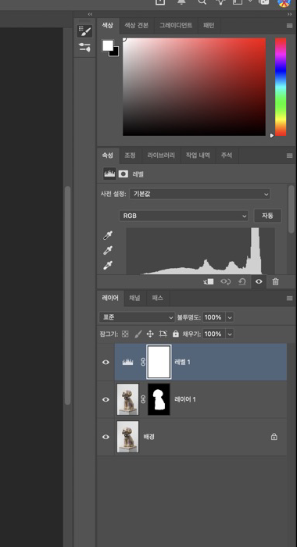The height and width of the screenshot is (547, 297).
Task: Click the view previous state icon
Action: (225, 282)
